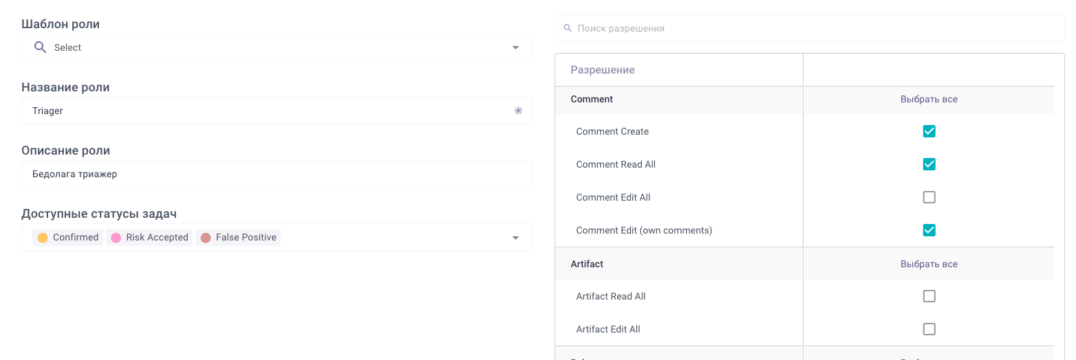
Task: Expand the available task statuses dropdown
Action: tap(515, 238)
